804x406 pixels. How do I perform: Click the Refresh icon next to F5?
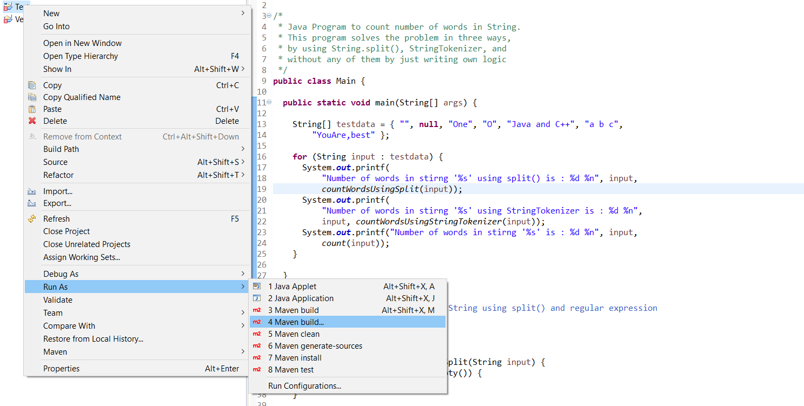32,218
